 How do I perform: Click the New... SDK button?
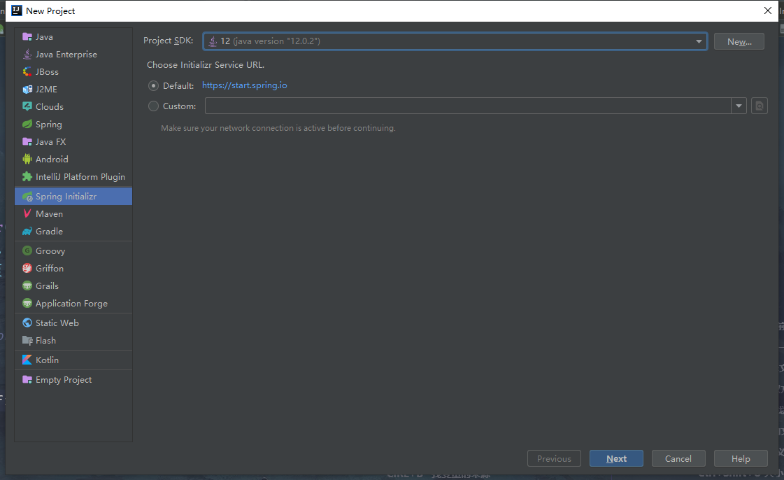point(739,41)
